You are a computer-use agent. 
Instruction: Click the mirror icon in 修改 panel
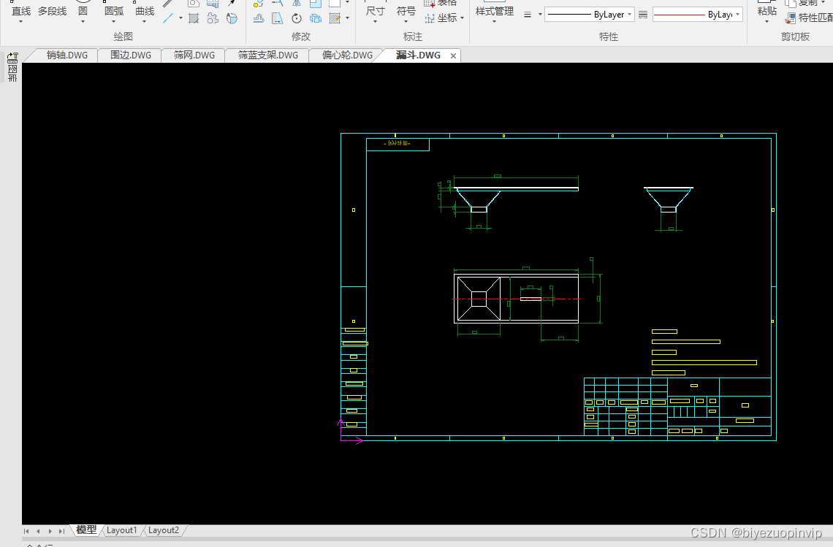[297, 3]
